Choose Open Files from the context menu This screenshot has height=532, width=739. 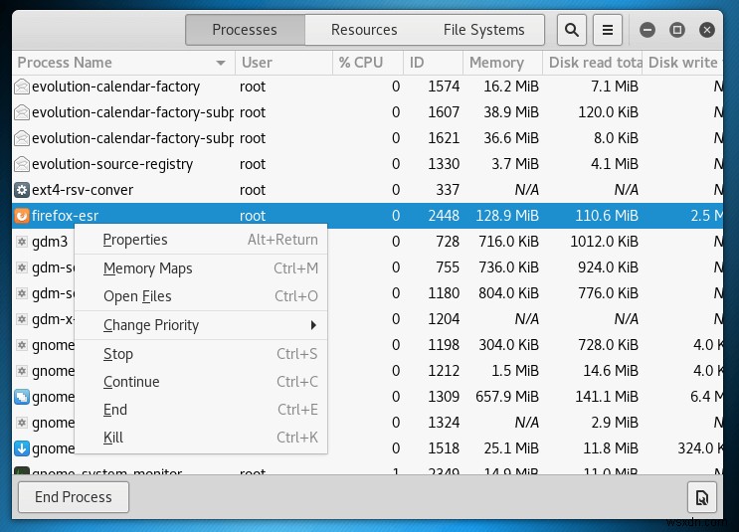tap(201, 296)
